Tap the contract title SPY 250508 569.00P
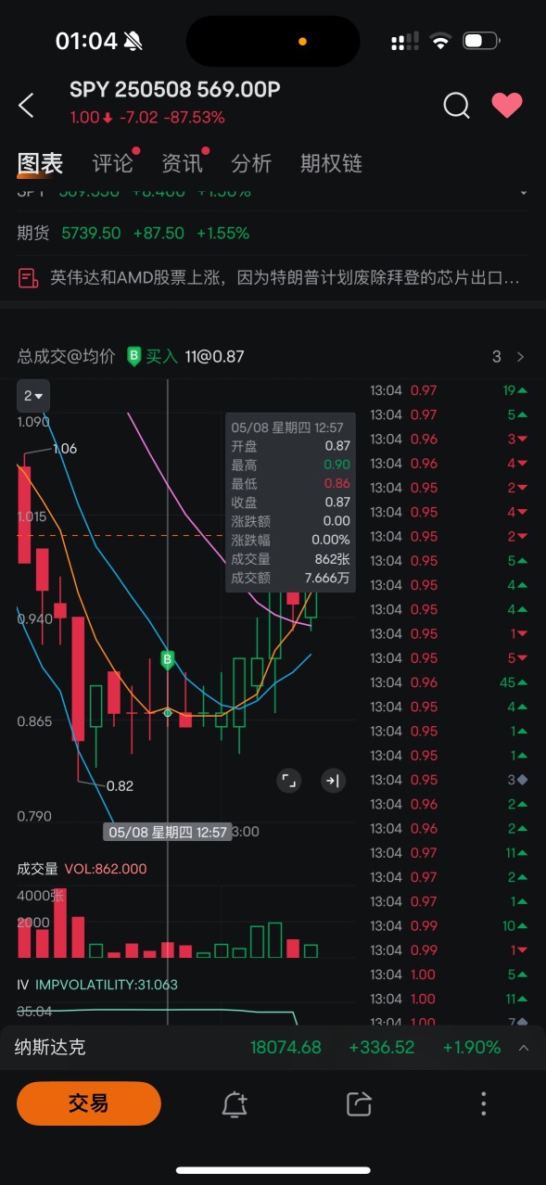Screen dimensions: 546x1185 (x=175, y=90)
